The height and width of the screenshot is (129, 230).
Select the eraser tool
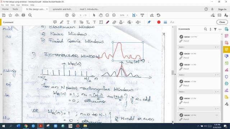pyautogui.click(x=114, y=22)
